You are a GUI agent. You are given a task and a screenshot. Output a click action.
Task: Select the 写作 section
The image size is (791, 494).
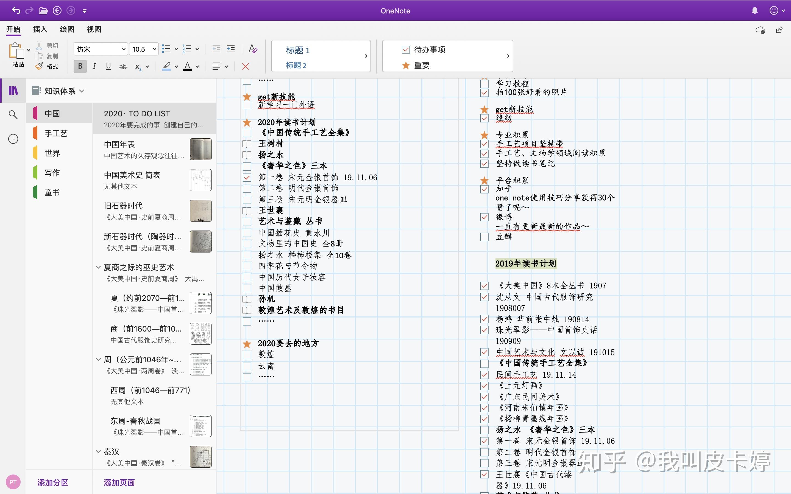pyautogui.click(x=60, y=173)
